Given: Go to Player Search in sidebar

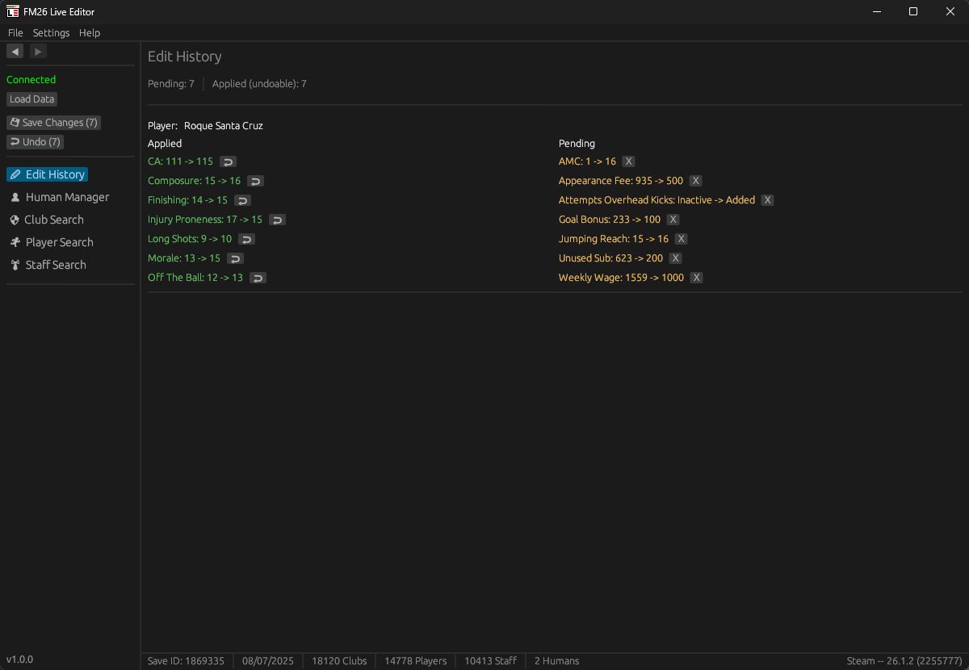Looking at the screenshot, I should click(x=59, y=242).
